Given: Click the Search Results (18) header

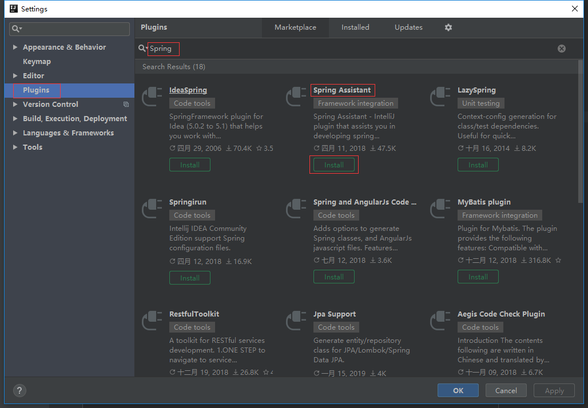Looking at the screenshot, I should pos(174,67).
